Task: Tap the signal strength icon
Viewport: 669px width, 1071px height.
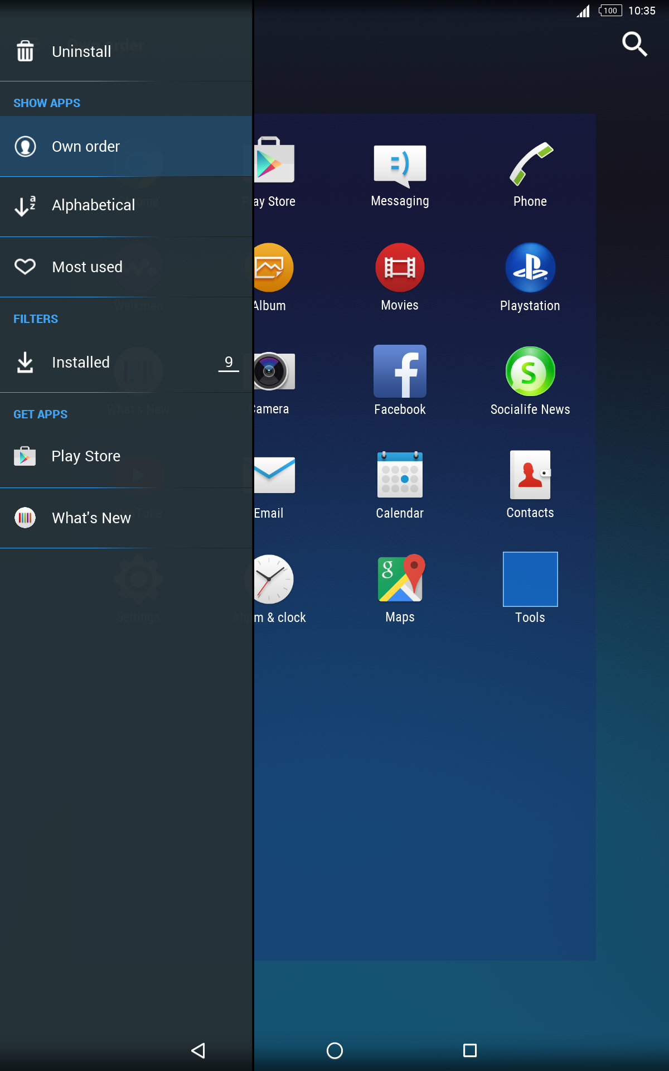Action: click(583, 11)
